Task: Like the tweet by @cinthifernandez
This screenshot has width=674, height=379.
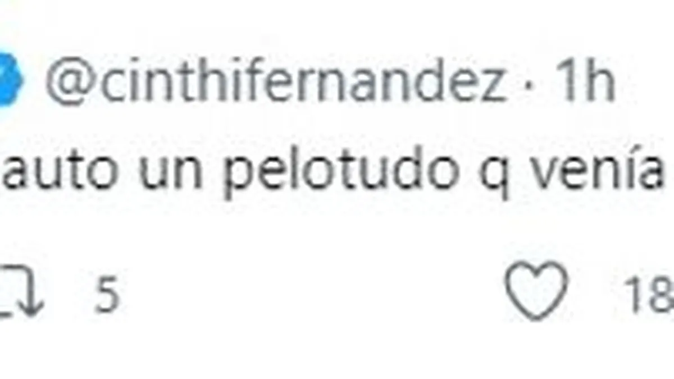Action: (x=535, y=291)
